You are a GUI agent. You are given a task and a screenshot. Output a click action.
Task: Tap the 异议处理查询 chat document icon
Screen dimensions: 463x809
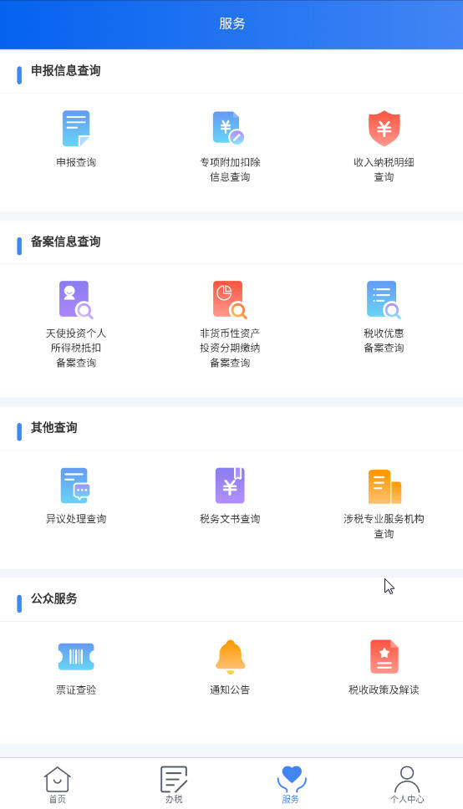(75, 485)
